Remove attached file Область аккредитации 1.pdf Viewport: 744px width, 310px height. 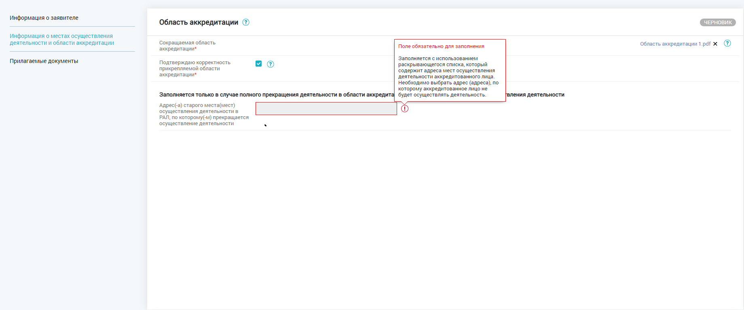[715, 44]
